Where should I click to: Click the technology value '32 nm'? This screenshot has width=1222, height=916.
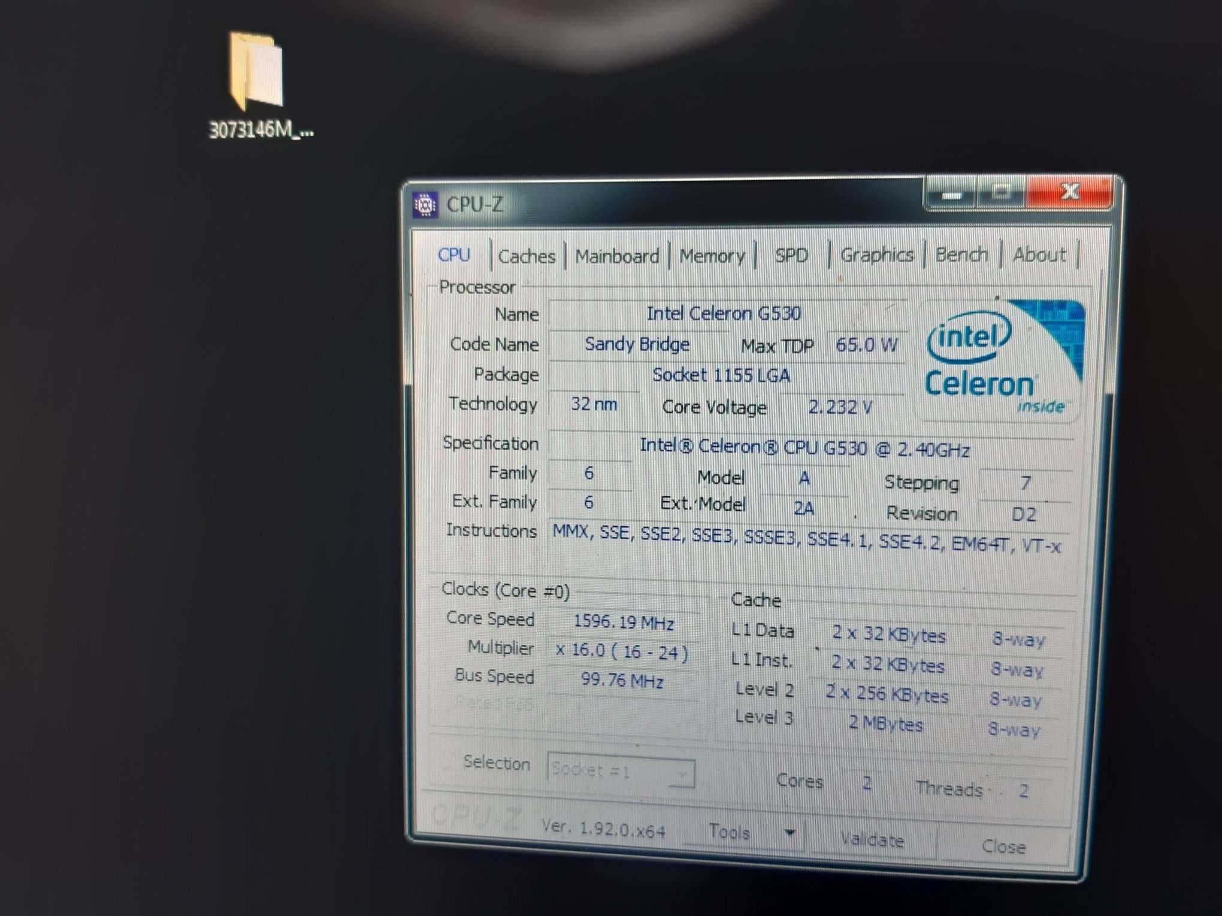point(594,404)
